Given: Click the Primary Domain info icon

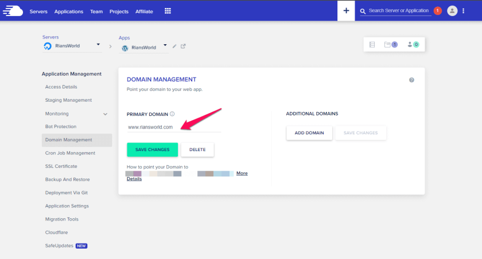Looking at the screenshot, I should 172,114.
